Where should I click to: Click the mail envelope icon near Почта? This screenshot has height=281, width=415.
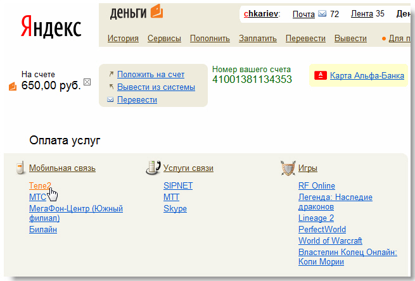coord(322,14)
